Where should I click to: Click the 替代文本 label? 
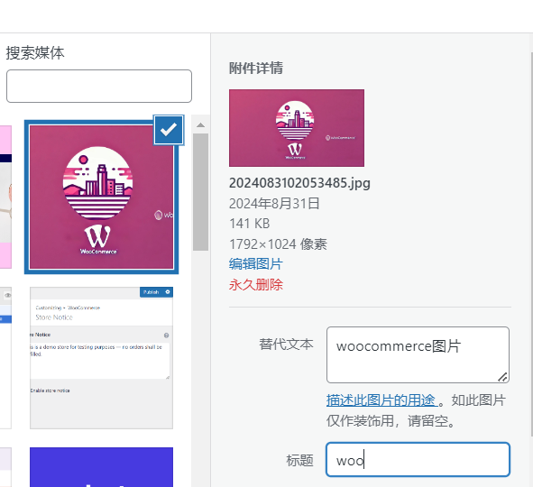tap(286, 344)
